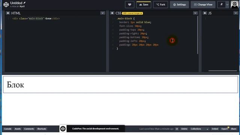
Task: Click the padding-bottom line in CSS
Action: (x=134, y=37)
